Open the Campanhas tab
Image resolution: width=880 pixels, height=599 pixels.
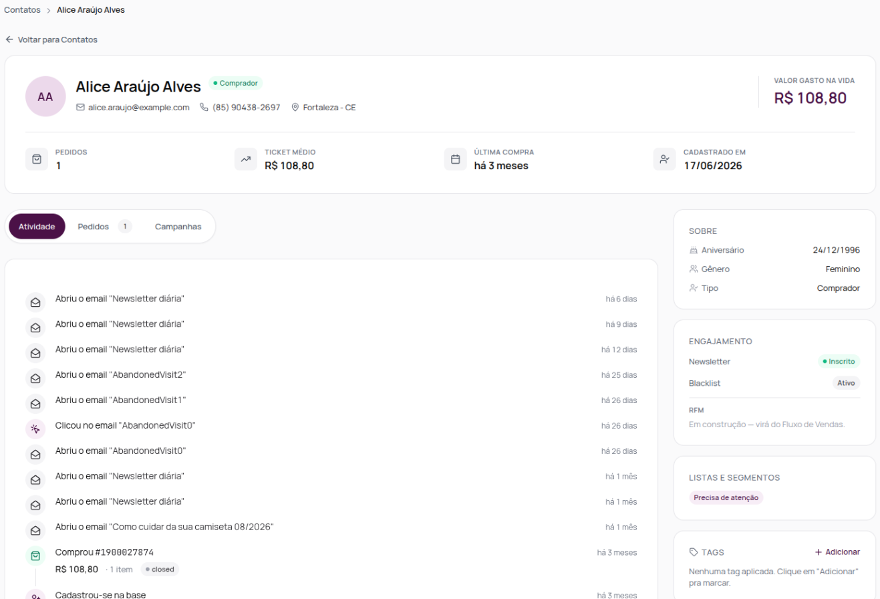point(178,227)
